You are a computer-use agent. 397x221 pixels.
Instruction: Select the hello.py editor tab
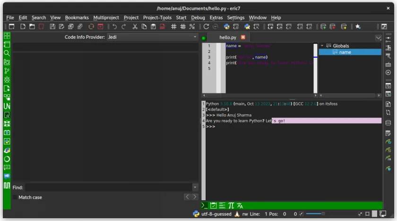(x=228, y=37)
